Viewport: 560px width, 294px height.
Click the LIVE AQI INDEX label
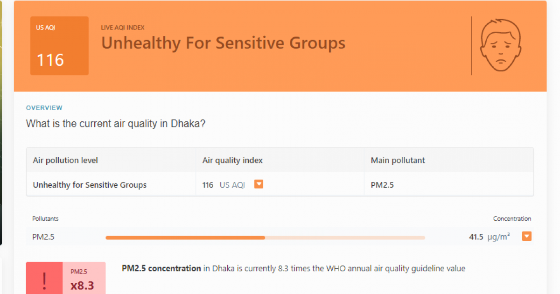click(x=122, y=28)
